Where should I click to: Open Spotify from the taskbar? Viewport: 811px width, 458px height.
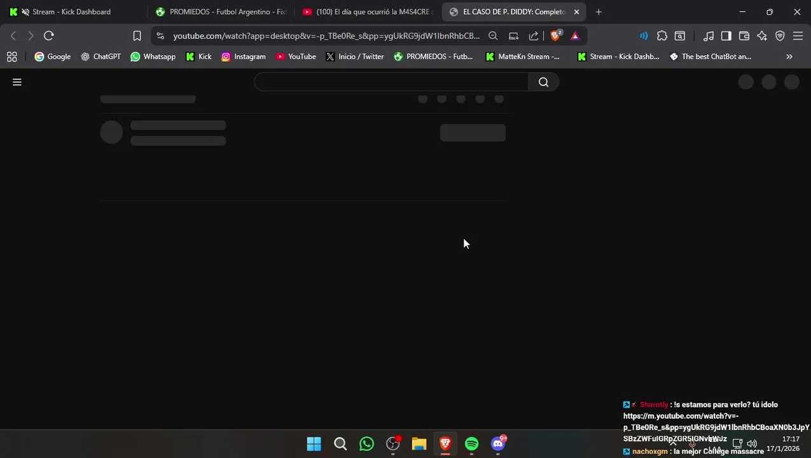[471, 444]
